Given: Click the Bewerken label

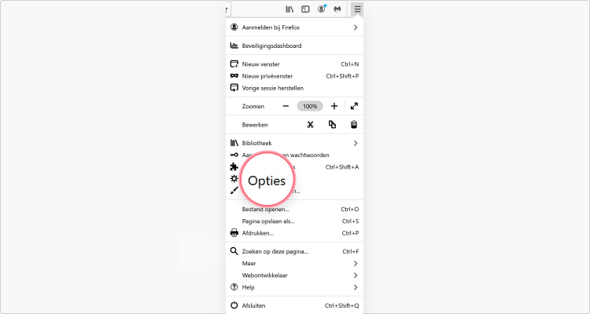Looking at the screenshot, I should (x=255, y=125).
